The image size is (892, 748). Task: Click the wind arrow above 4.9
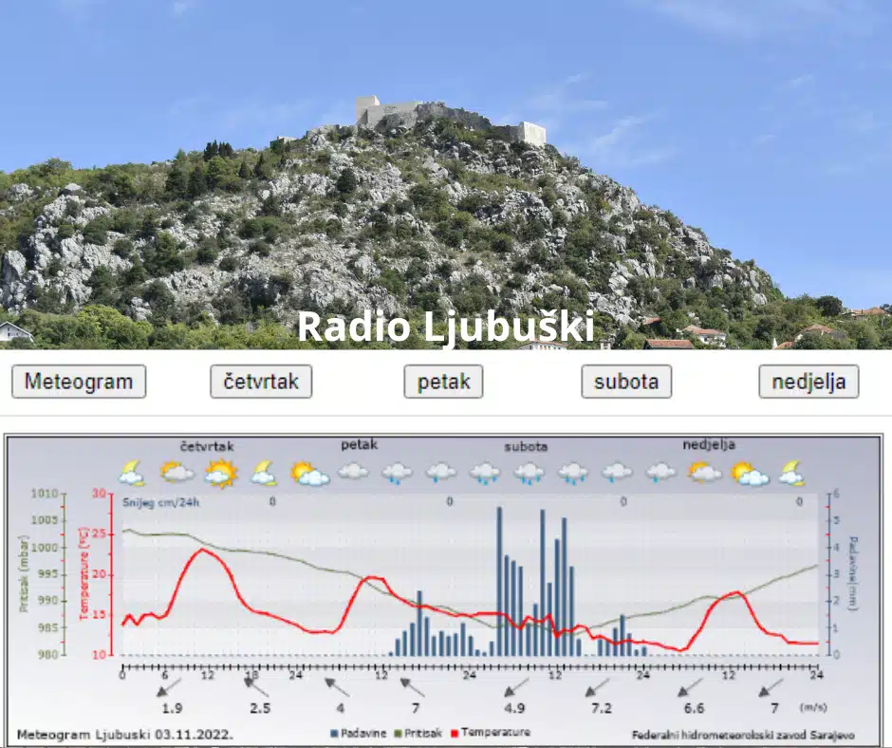tap(516, 687)
